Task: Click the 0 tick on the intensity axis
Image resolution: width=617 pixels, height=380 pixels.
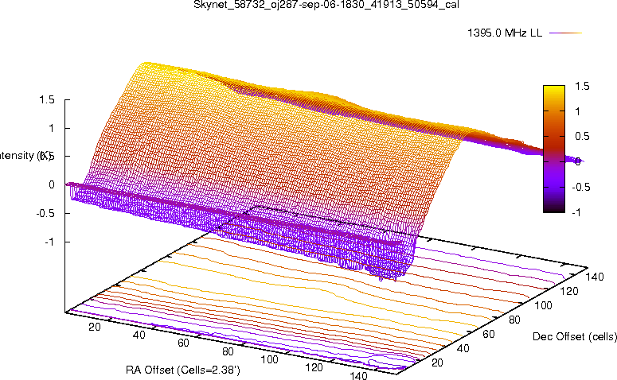Action: 51,184
